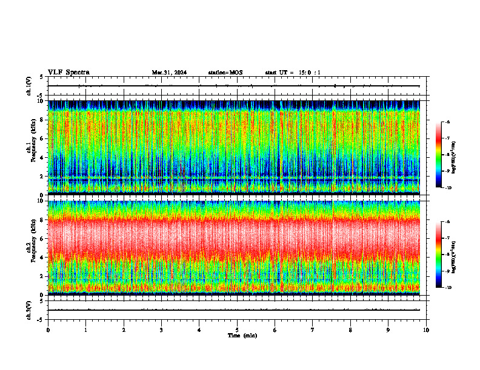Screen dimensions: 480x370
Task: Click the "-7" value on ch.1 colorbar
Action: point(447,138)
